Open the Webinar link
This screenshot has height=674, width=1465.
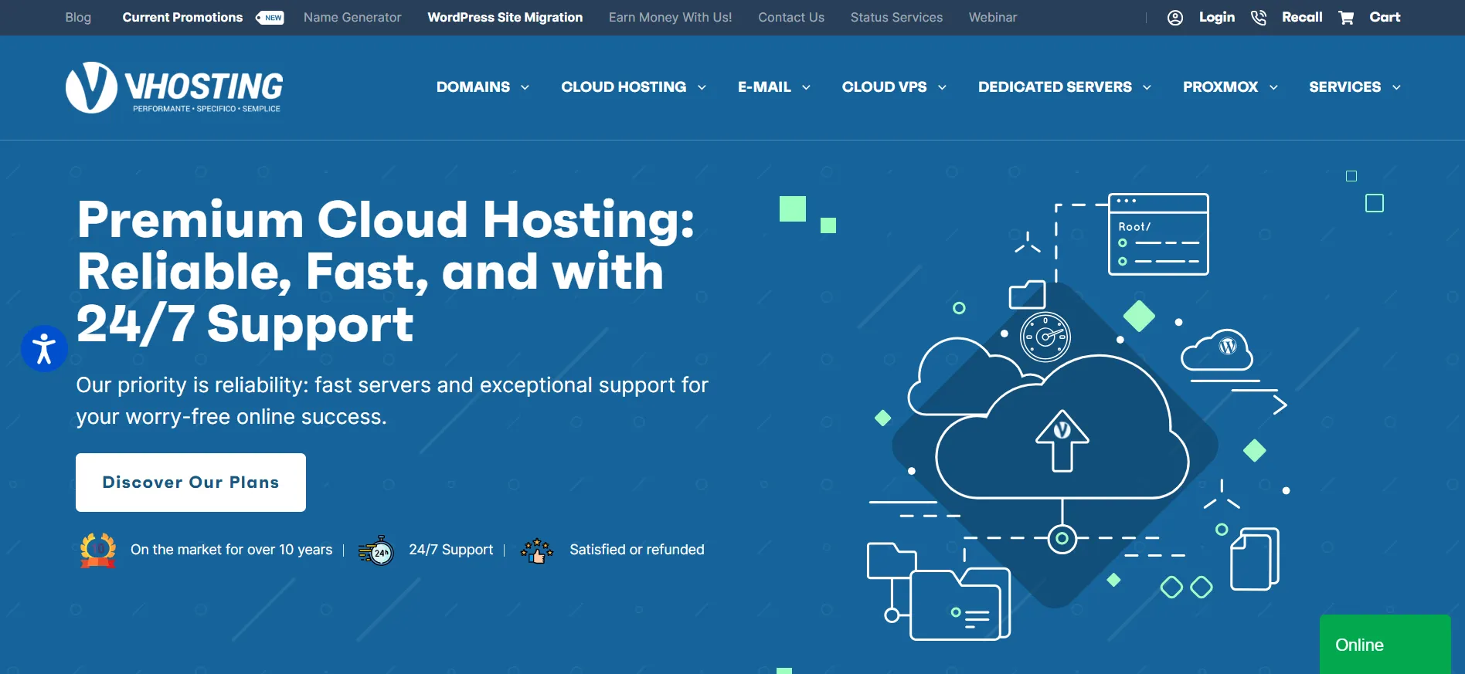[993, 18]
